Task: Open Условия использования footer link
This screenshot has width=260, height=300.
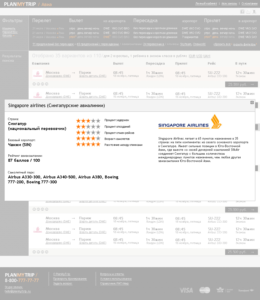Action: (x=116, y=279)
